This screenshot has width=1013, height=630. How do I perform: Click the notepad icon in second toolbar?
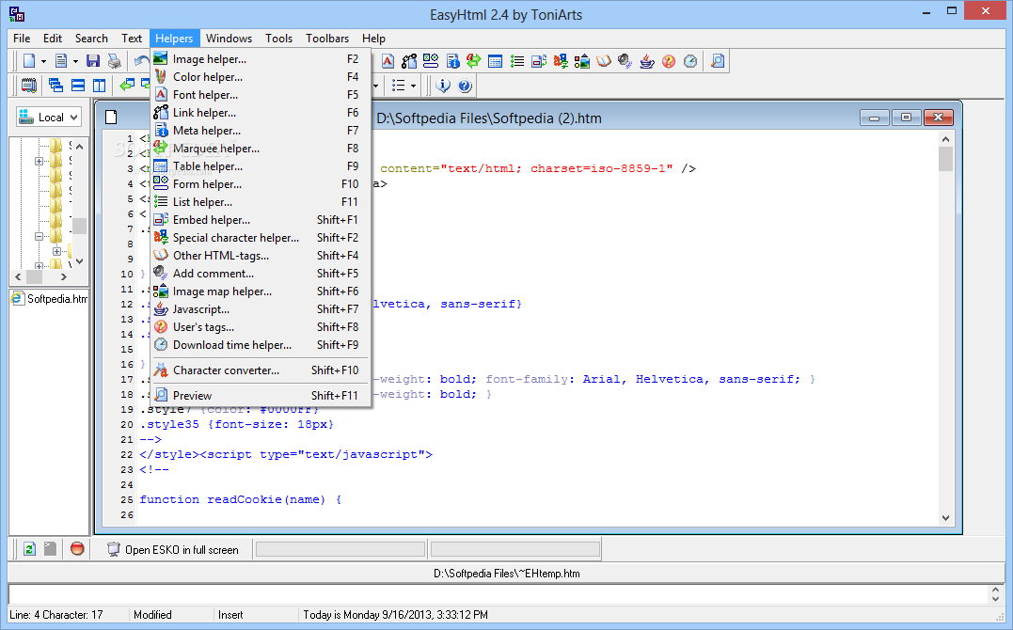(29, 86)
